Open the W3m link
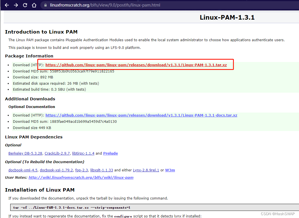 click(x=170, y=170)
